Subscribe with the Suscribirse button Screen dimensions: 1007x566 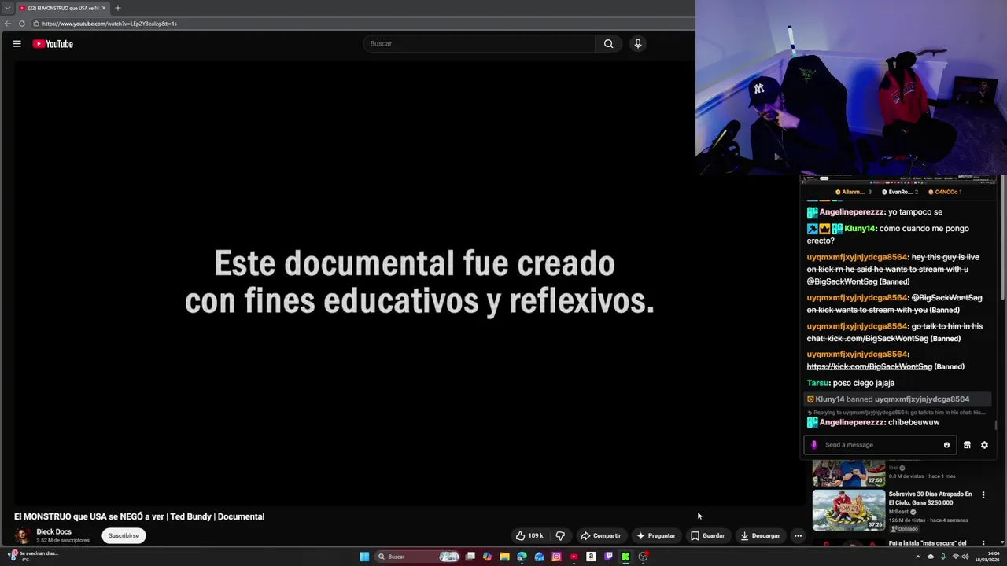point(124,536)
